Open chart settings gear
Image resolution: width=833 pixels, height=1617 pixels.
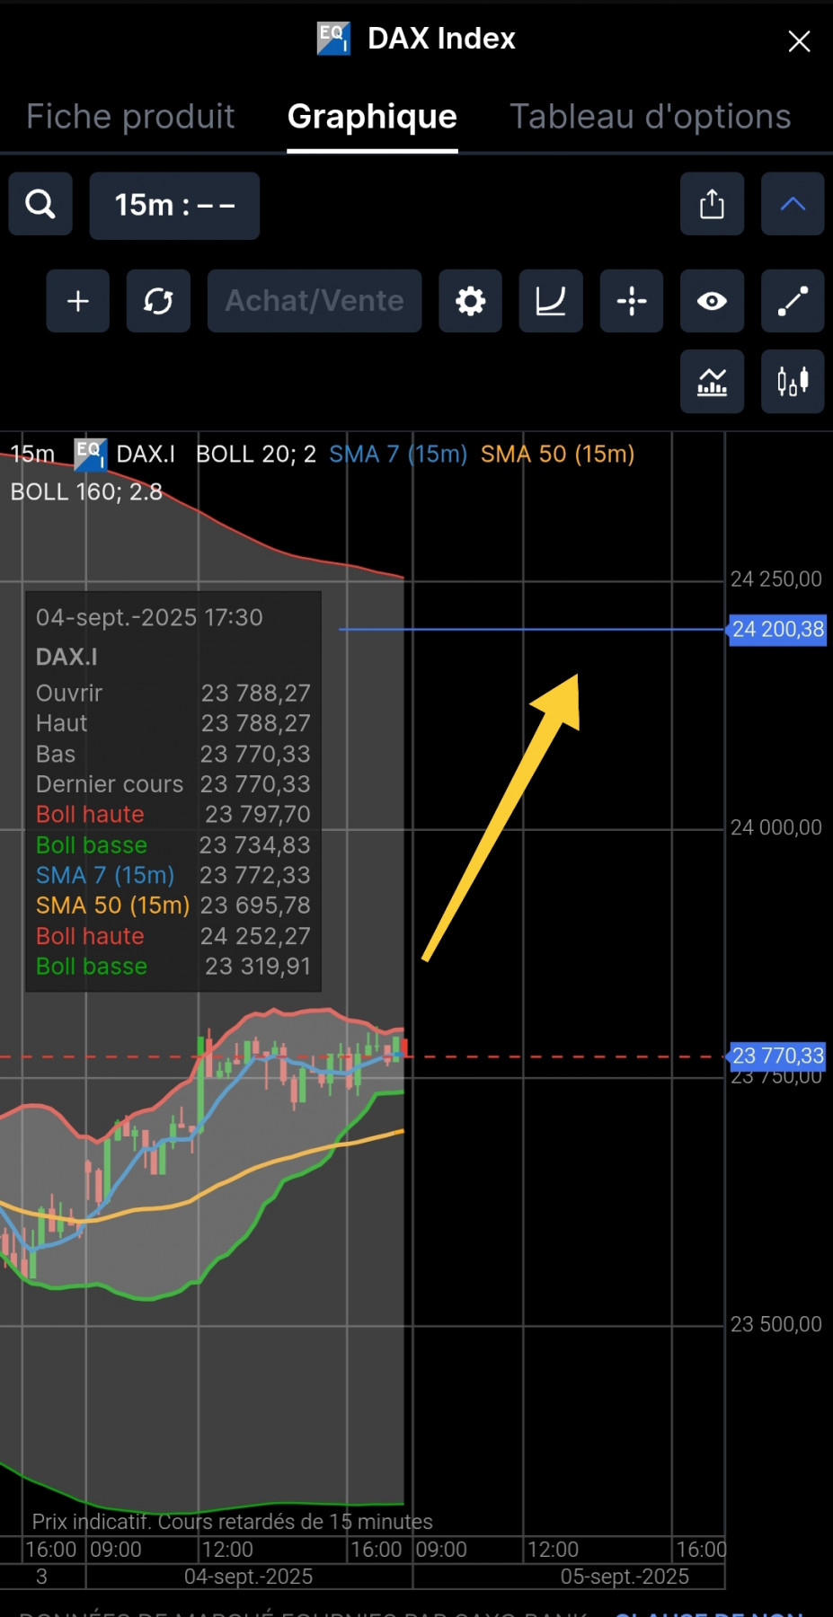coord(470,301)
